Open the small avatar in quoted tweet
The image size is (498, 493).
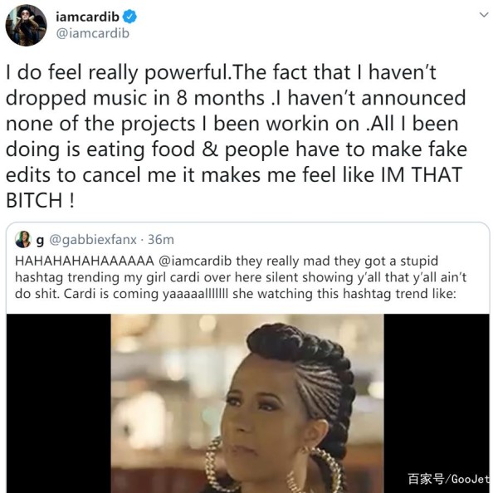[23, 240]
